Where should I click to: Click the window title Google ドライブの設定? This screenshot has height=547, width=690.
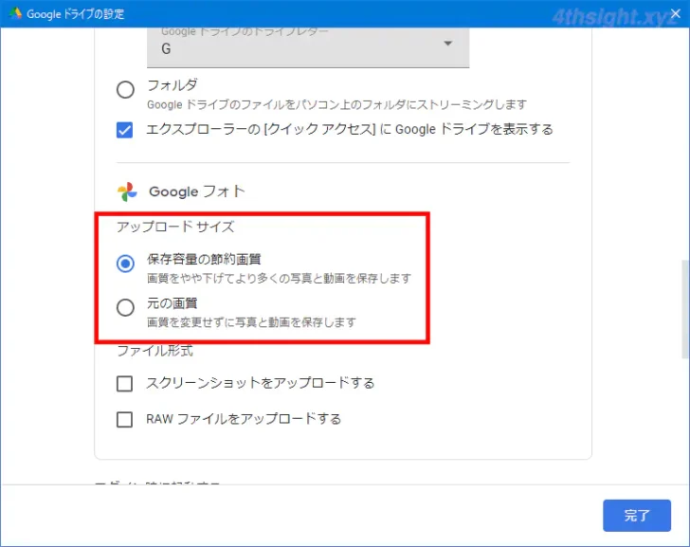(x=76, y=14)
